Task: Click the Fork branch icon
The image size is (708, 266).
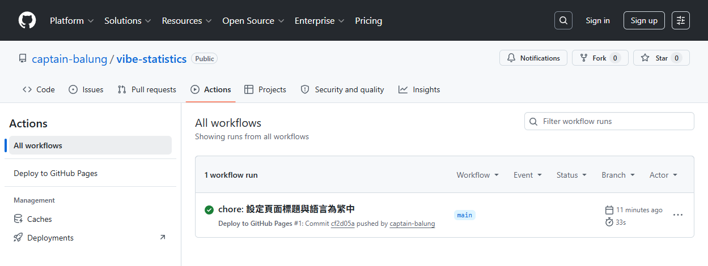Action: click(x=584, y=58)
